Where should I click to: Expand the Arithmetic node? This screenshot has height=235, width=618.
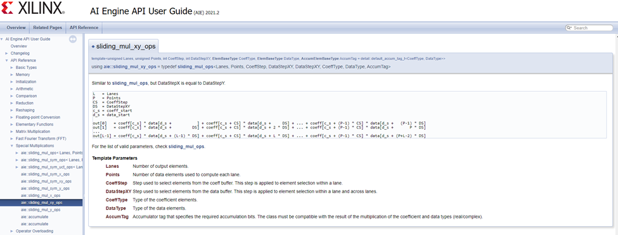click(12, 89)
